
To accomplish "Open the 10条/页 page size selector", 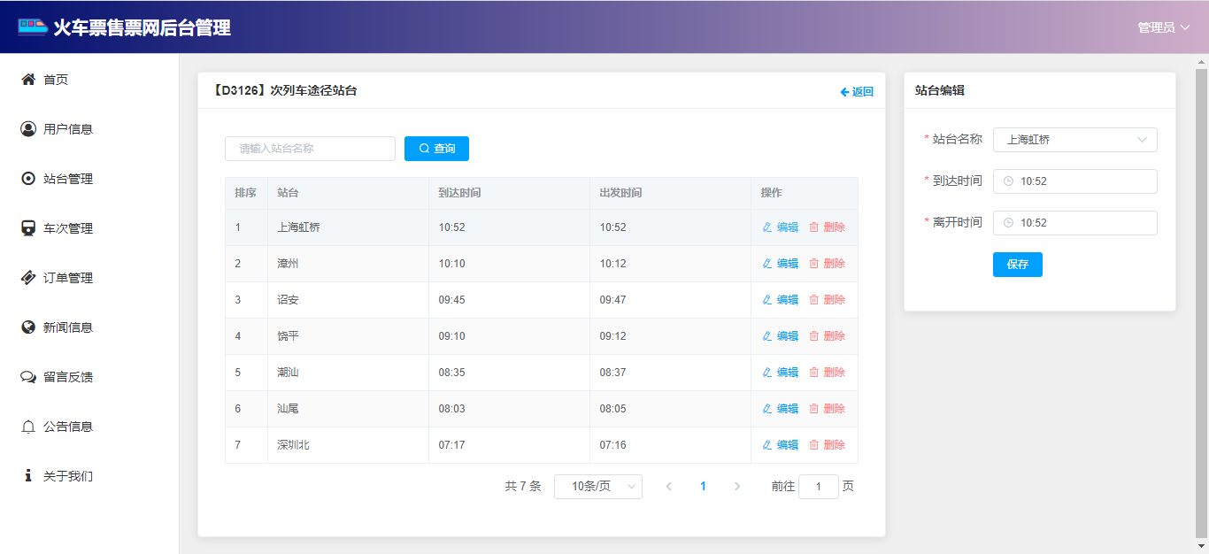I will [597, 487].
